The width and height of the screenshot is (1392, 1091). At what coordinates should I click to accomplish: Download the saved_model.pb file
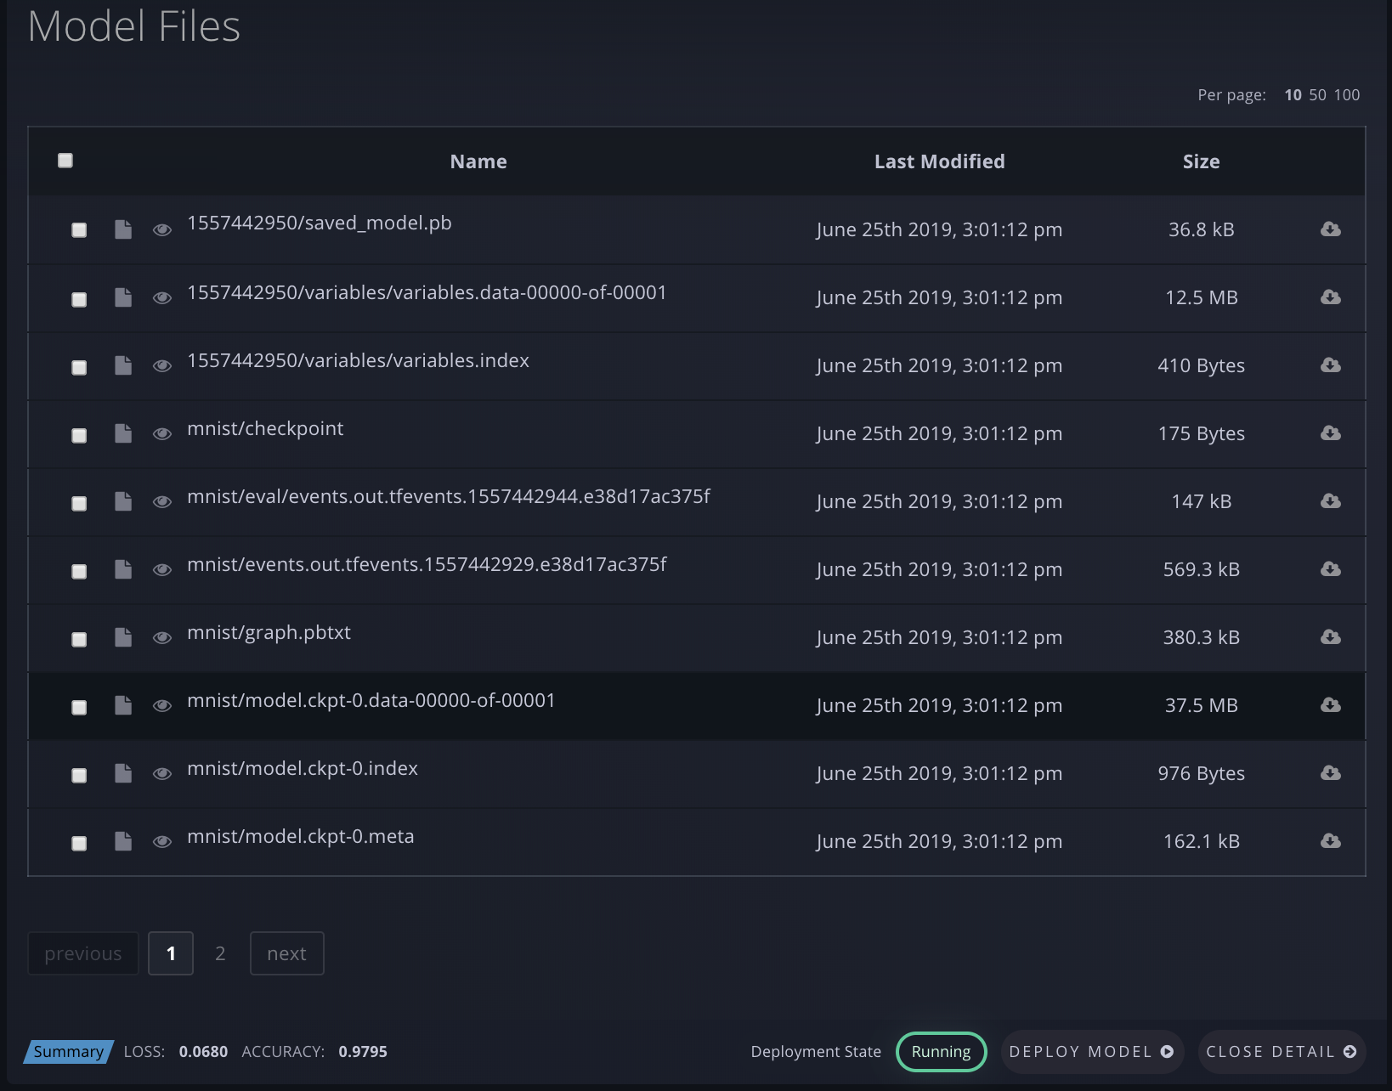pyautogui.click(x=1331, y=229)
